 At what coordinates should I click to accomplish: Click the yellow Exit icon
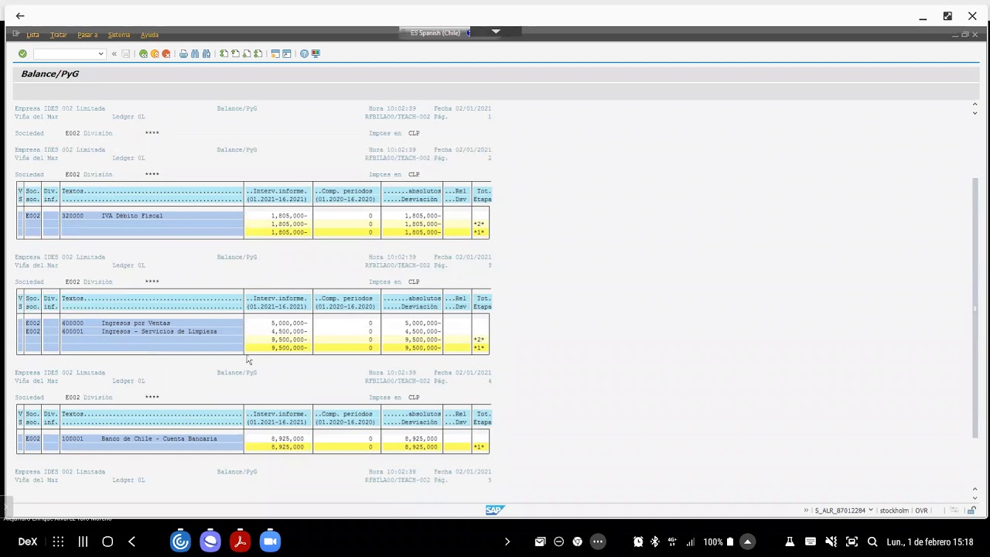155,53
